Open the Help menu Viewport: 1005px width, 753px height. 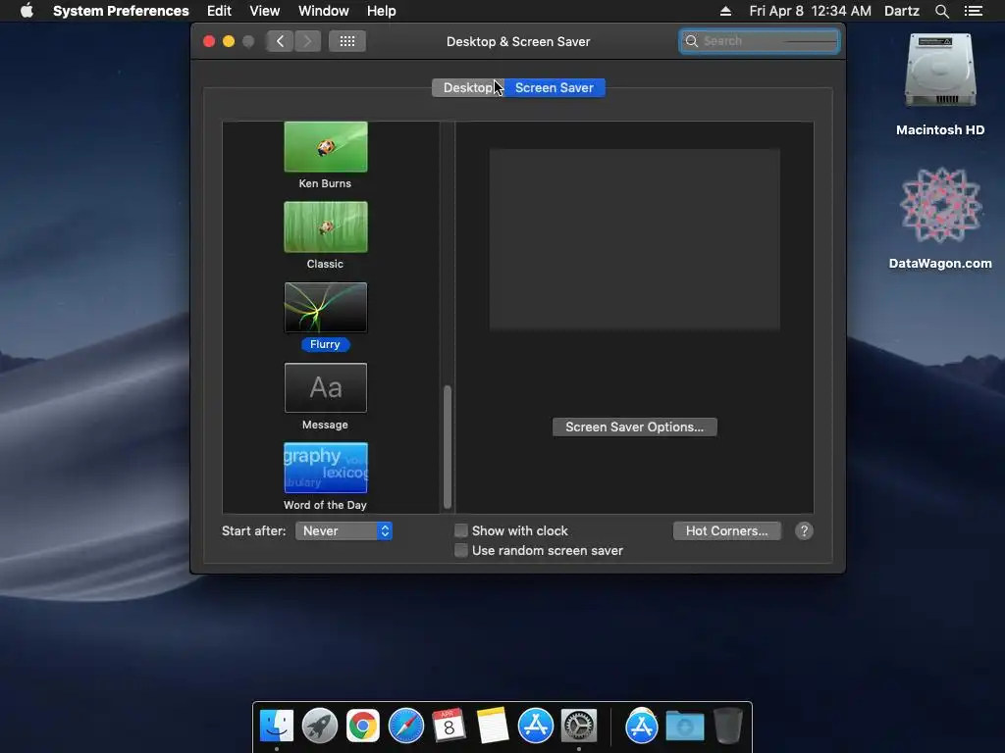382,11
